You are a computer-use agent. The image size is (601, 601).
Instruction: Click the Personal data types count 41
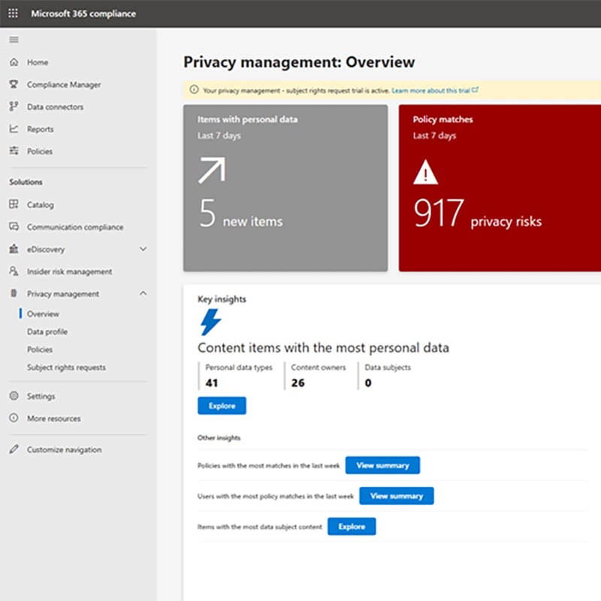pyautogui.click(x=212, y=382)
